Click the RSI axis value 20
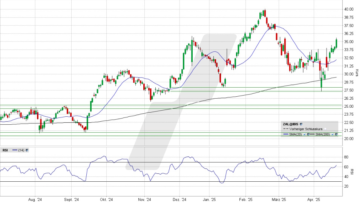Screen dimensions: 362x204 pyautogui.click(x=346, y=186)
